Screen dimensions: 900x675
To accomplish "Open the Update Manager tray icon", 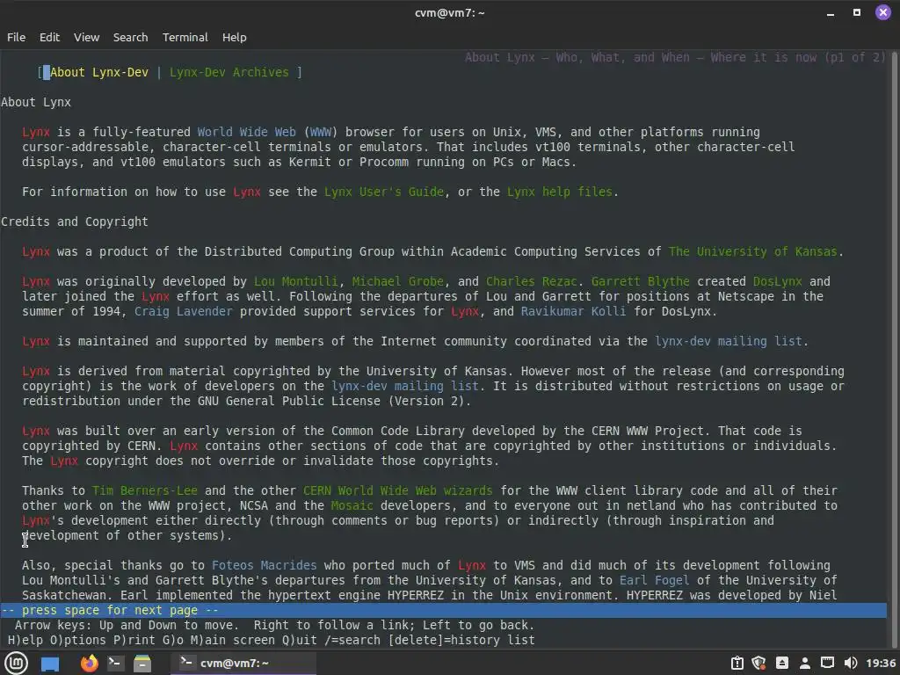I will tap(737, 663).
